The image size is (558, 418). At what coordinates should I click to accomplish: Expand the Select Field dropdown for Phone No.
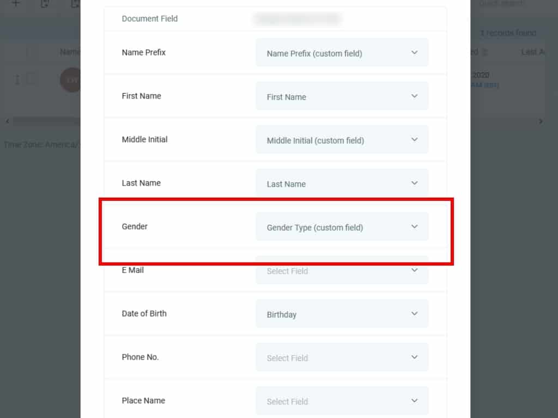[x=342, y=358]
